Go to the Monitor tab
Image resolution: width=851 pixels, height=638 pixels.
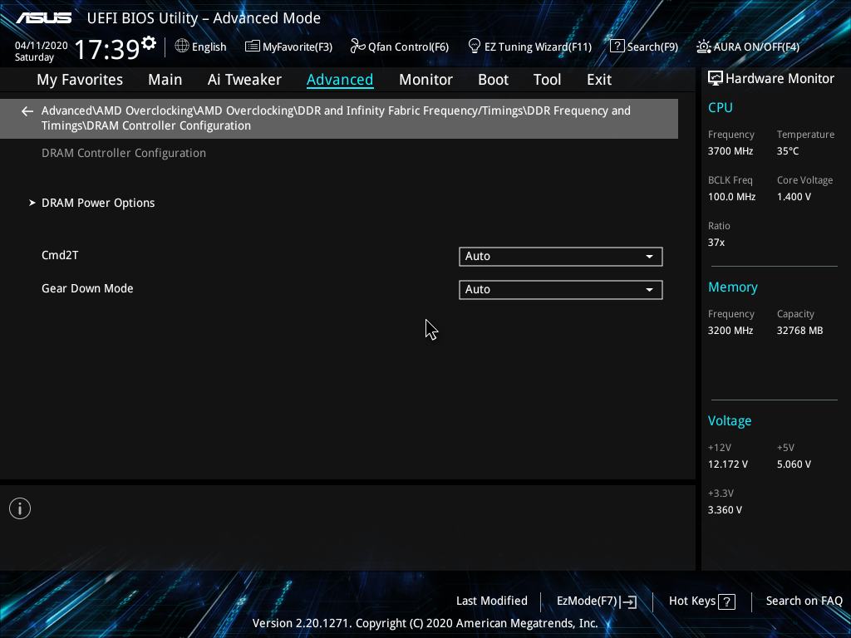[x=425, y=80]
